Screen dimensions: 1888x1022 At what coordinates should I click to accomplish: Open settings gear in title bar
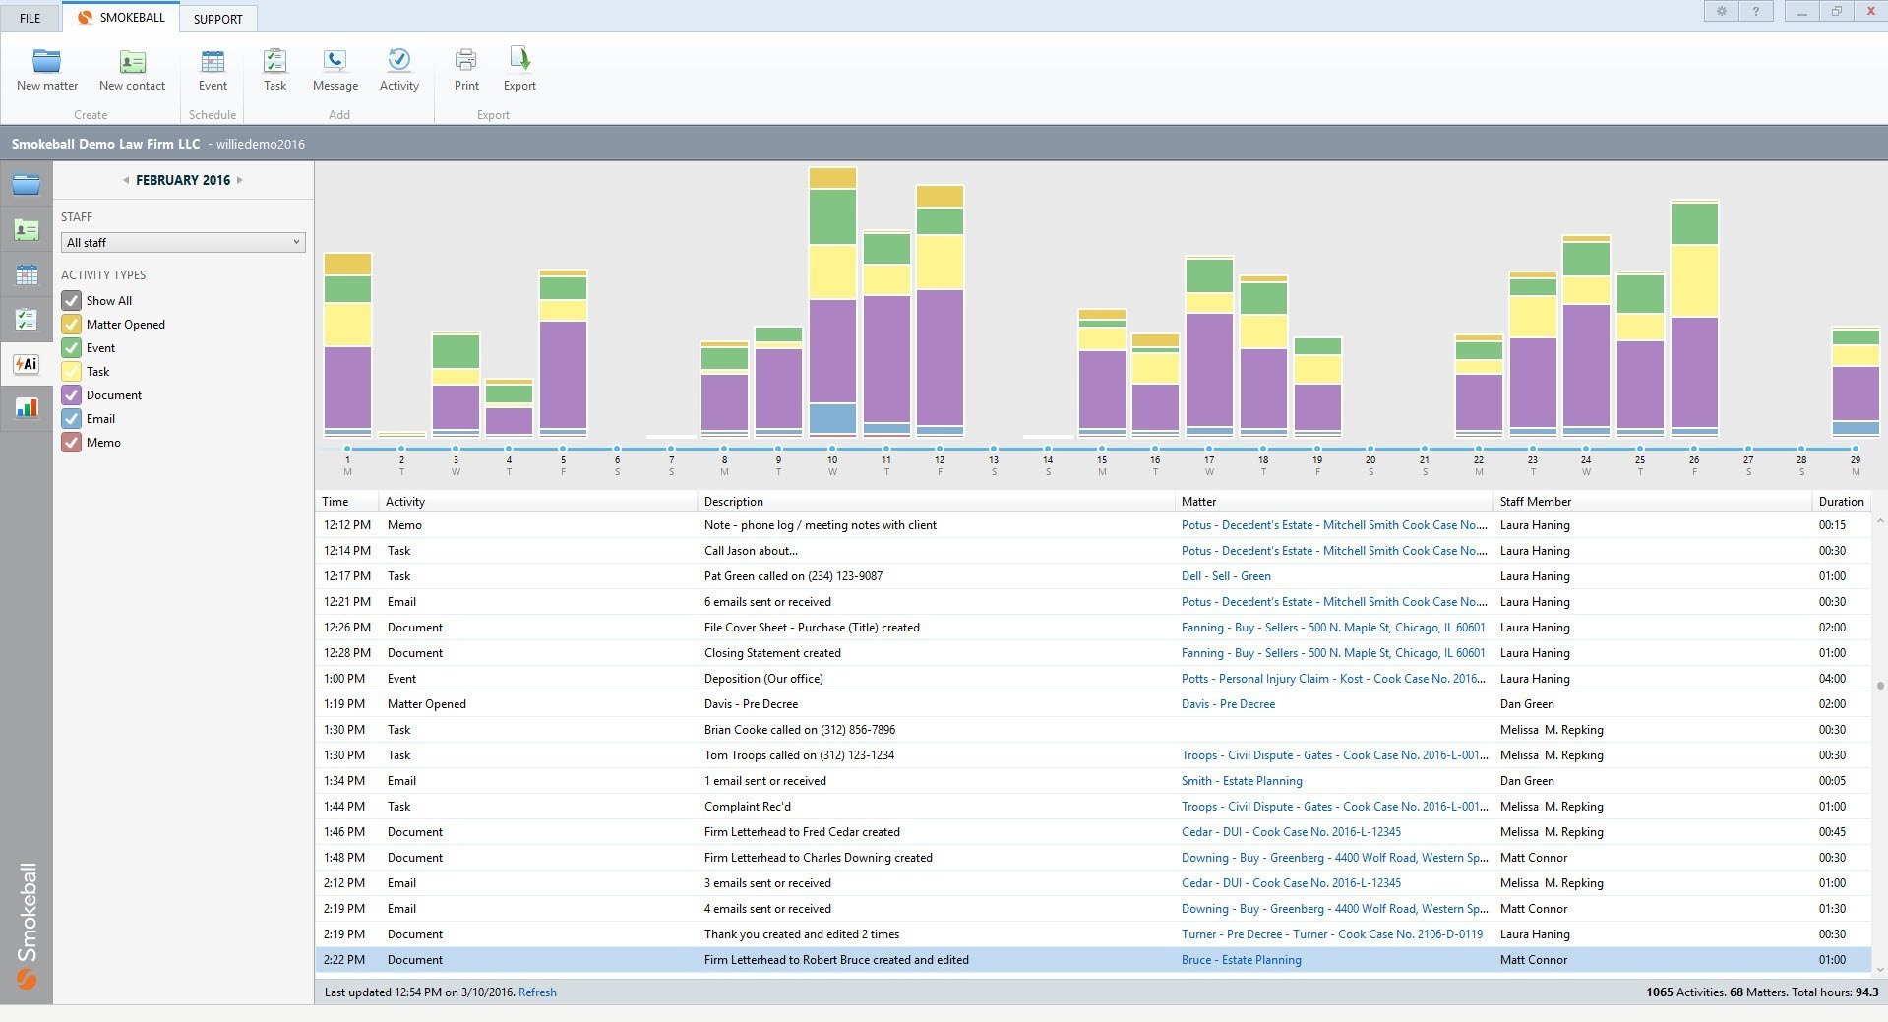click(1721, 11)
